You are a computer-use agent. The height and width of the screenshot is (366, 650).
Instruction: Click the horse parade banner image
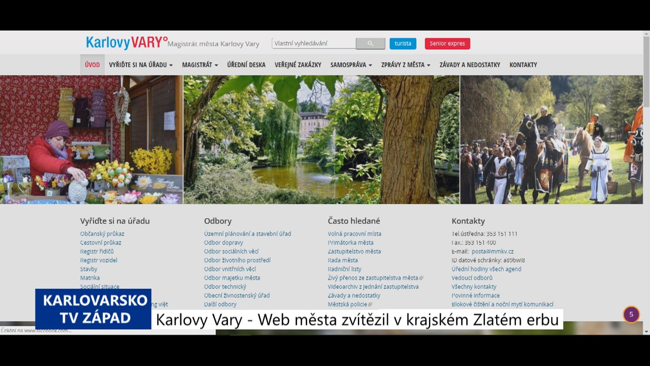[552, 139]
